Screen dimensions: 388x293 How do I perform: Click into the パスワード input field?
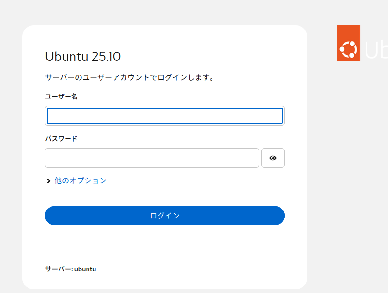coord(152,158)
